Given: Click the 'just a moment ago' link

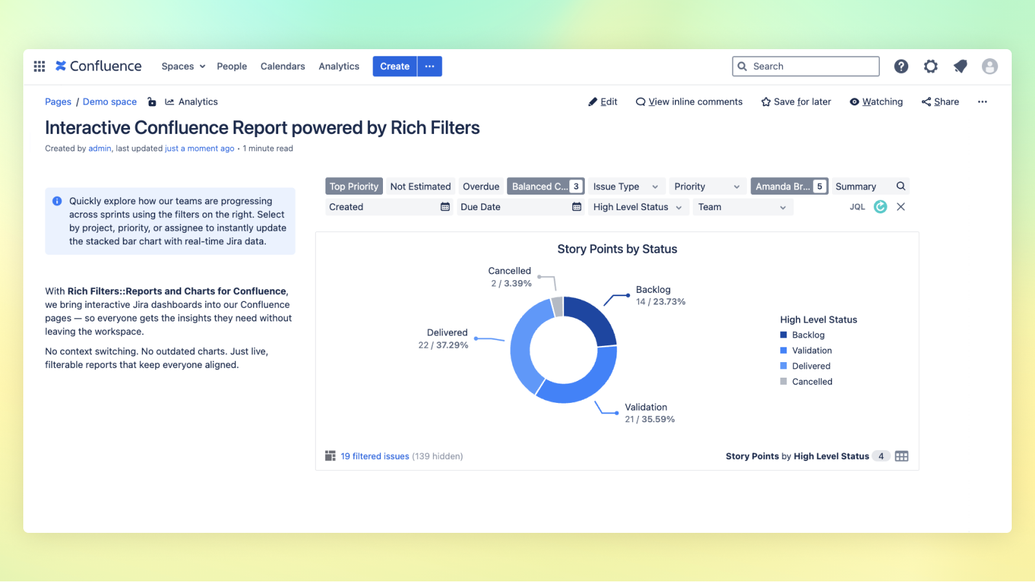Looking at the screenshot, I should coord(200,148).
